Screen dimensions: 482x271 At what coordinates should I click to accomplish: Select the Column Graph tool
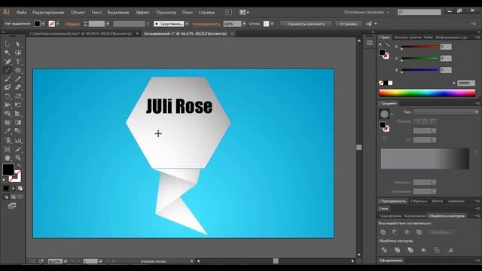point(18,141)
